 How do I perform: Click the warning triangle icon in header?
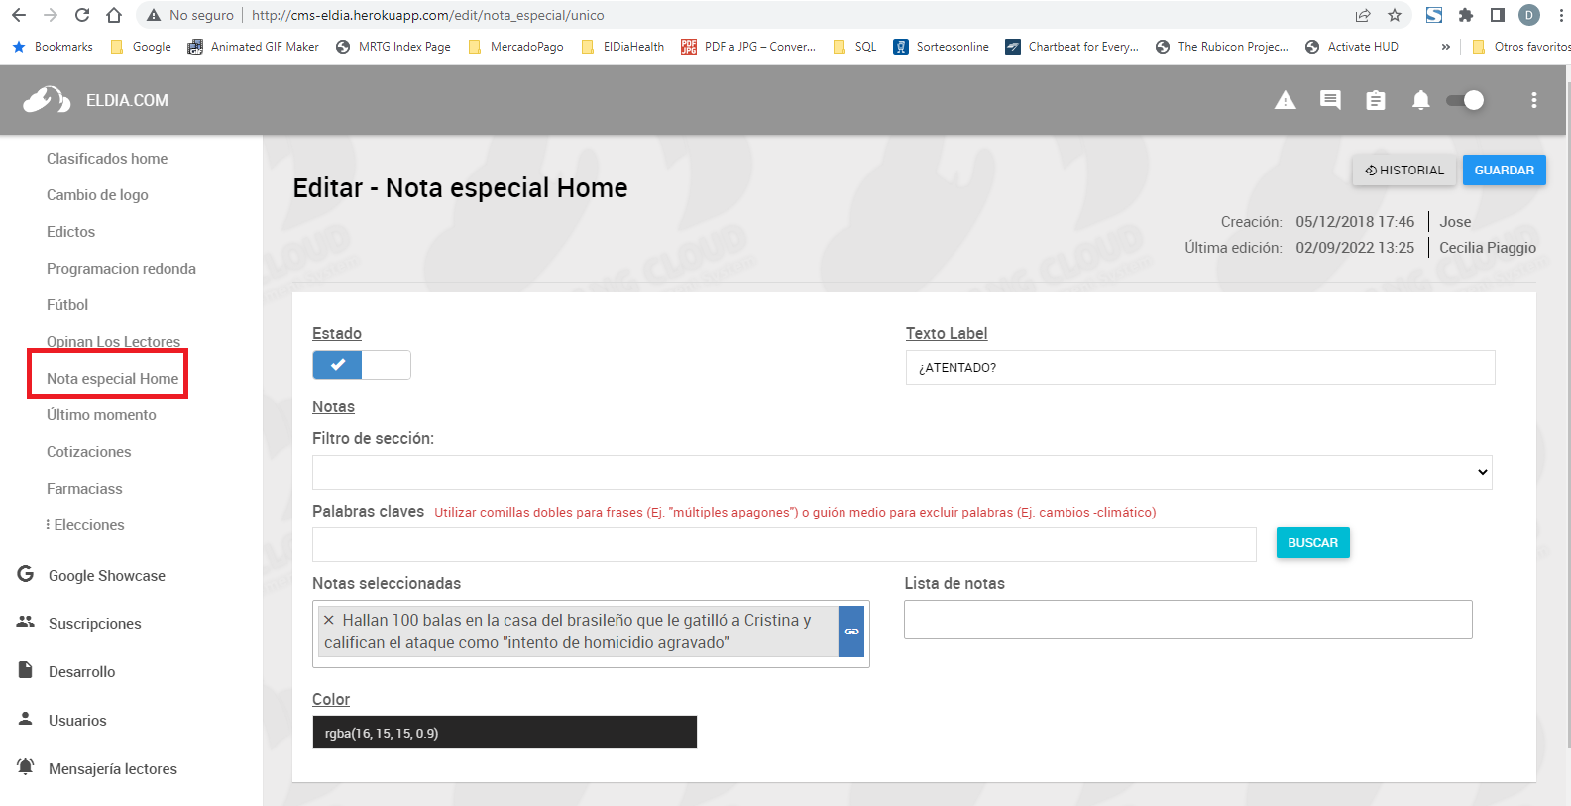1285,100
